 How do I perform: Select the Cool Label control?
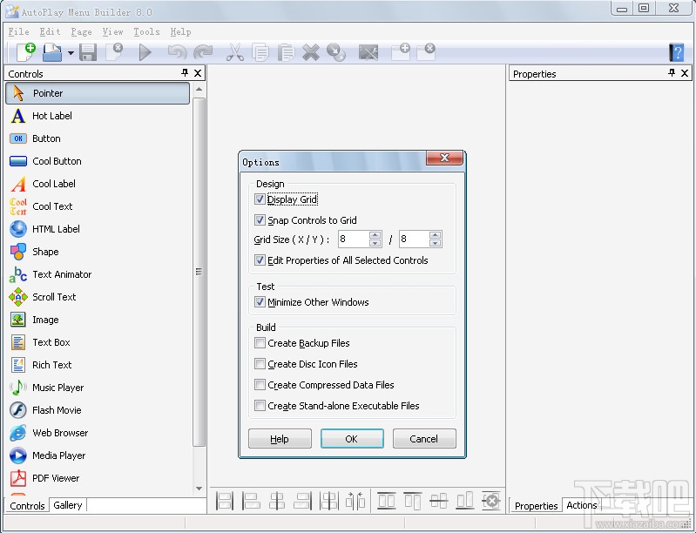pyautogui.click(x=98, y=184)
